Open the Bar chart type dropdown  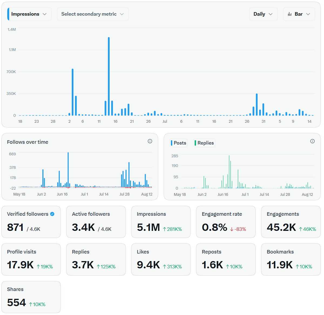(299, 14)
